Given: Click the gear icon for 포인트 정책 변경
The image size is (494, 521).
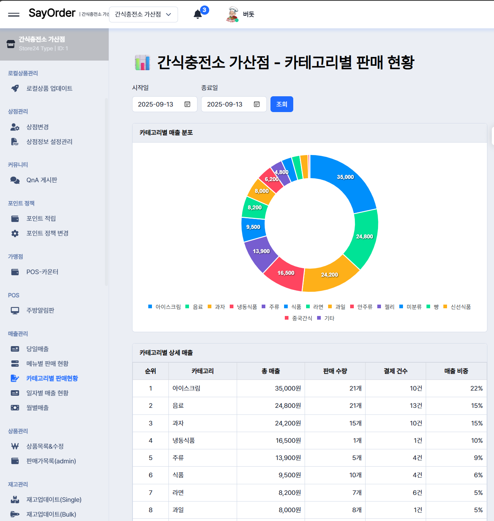Looking at the screenshot, I should coord(15,234).
